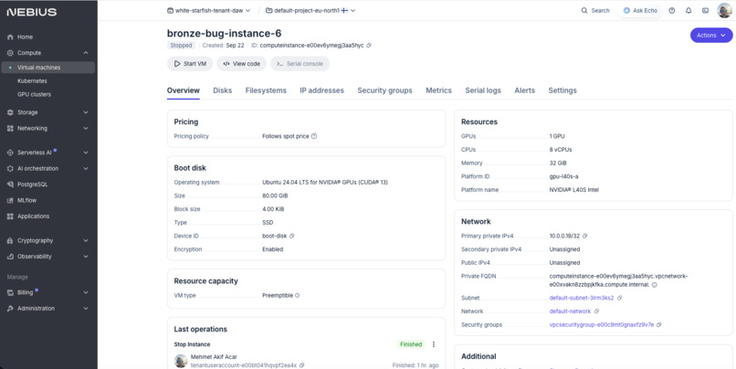
Task: Copy the security group ID
Action: (659, 325)
